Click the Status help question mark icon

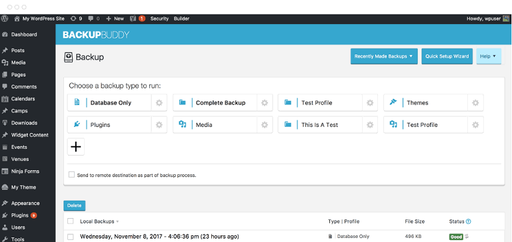coord(469,221)
